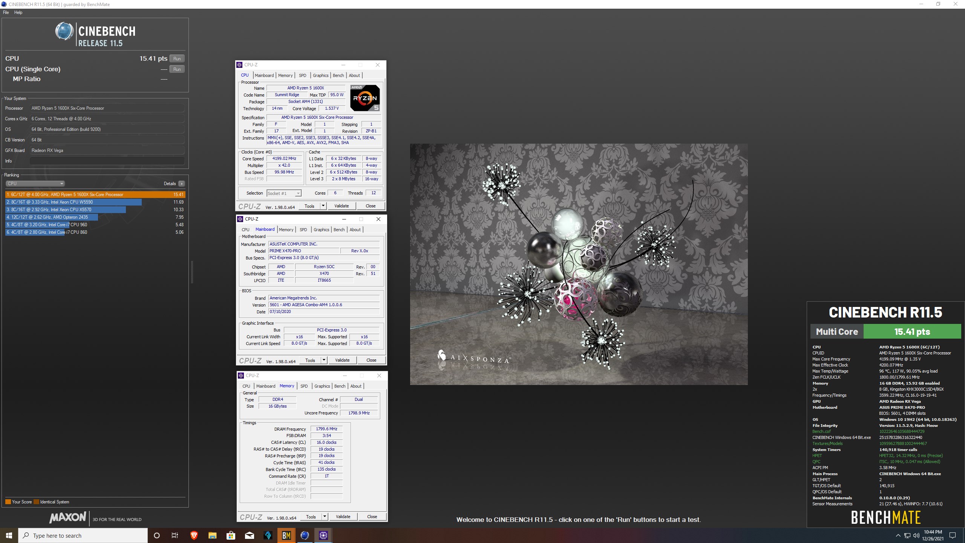Click the CPU-Z title icon in Memory window

pos(241,376)
